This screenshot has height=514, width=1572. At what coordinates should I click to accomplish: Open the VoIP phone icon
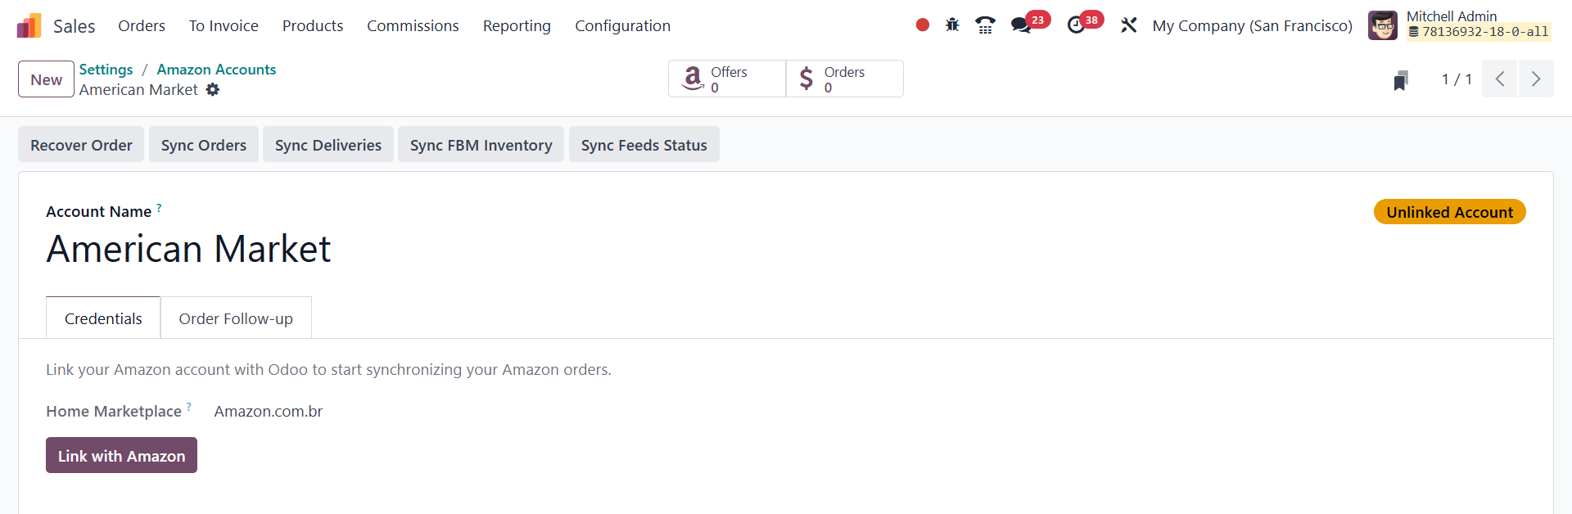pyautogui.click(x=985, y=25)
